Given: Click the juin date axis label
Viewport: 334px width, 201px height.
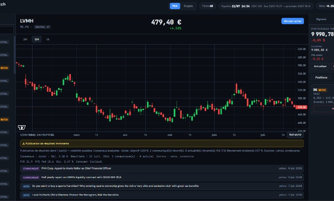Looking at the screenshot, I should (x=214, y=135).
